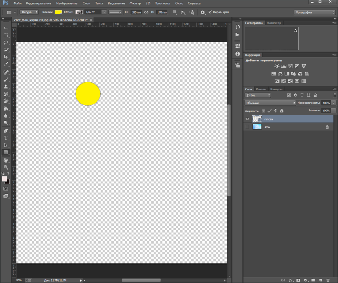
Task: Toggle the Выров. края checkbox
Action: (x=210, y=12)
